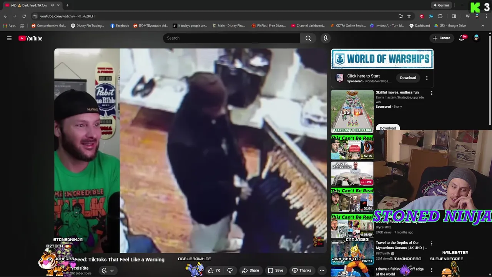Open Comprehensive Gol... bookmark
The height and width of the screenshot is (277, 492).
[49, 26]
